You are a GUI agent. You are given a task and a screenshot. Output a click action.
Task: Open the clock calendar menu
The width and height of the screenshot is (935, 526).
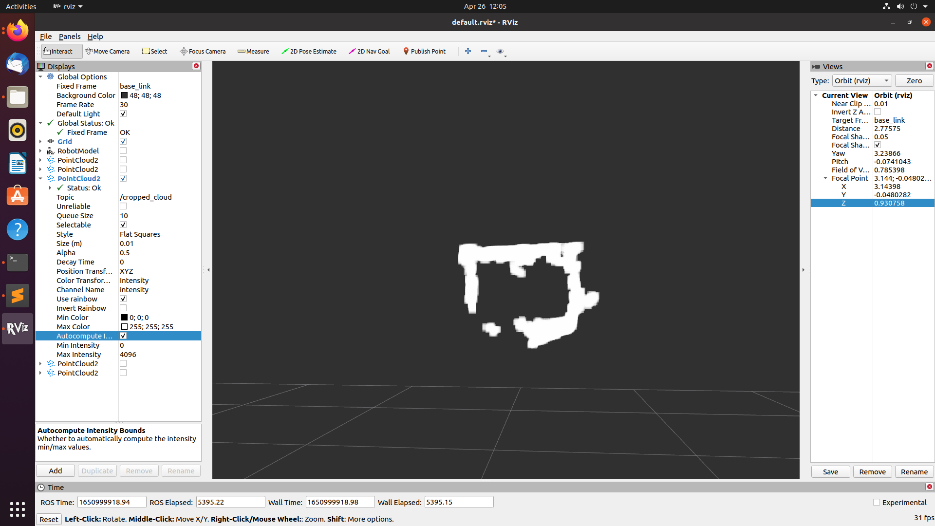[485, 6]
